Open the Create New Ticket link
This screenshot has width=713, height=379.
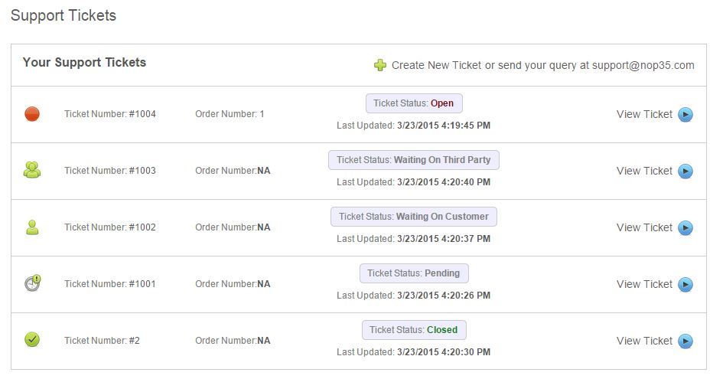point(436,65)
